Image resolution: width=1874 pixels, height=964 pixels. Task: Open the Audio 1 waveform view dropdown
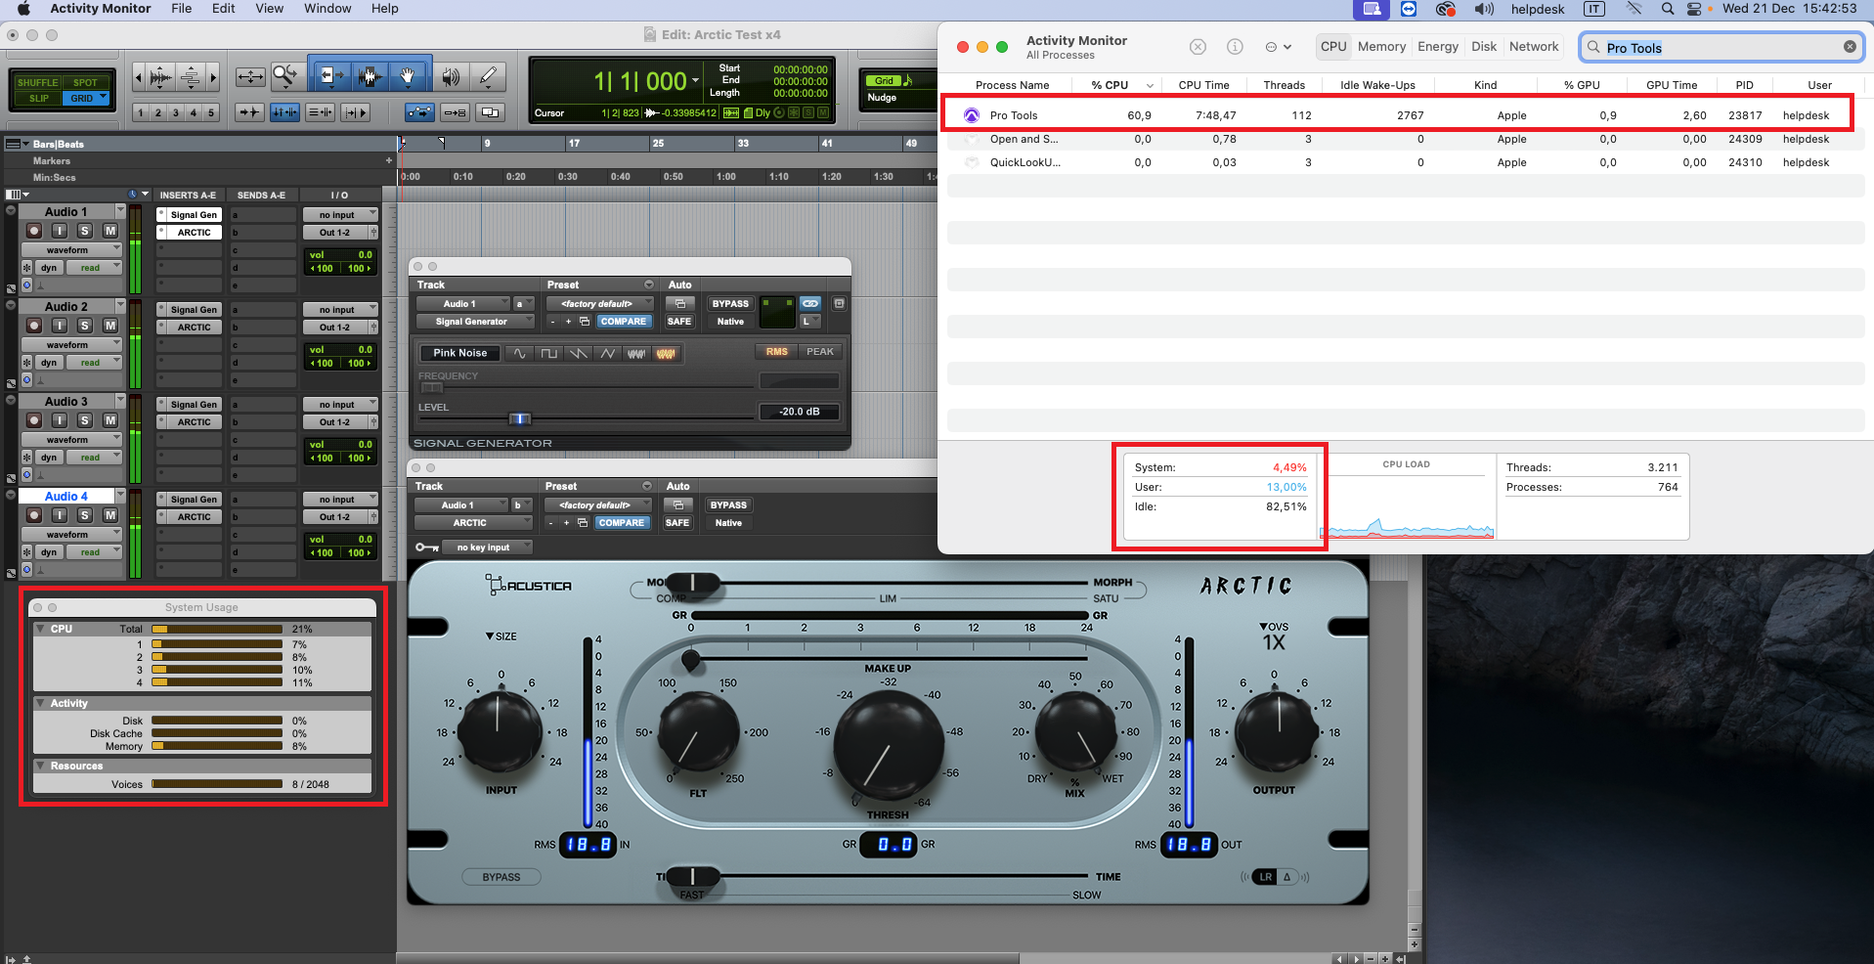71,250
